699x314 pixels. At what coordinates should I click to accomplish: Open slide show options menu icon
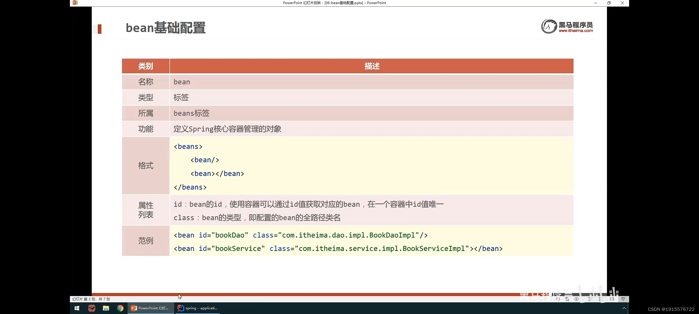pos(567,299)
